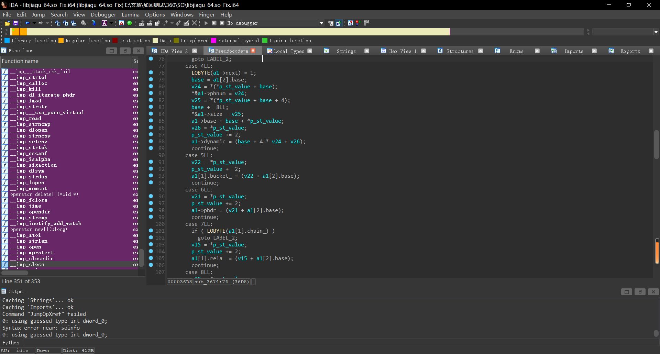Click the red warning A icon
The image size is (660, 354).
click(121, 23)
